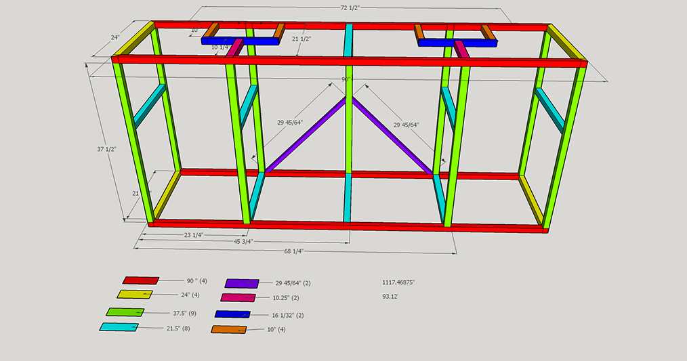687x361 pixels.
Task: Select the right purple diagonal brace
Action: (x=392, y=136)
